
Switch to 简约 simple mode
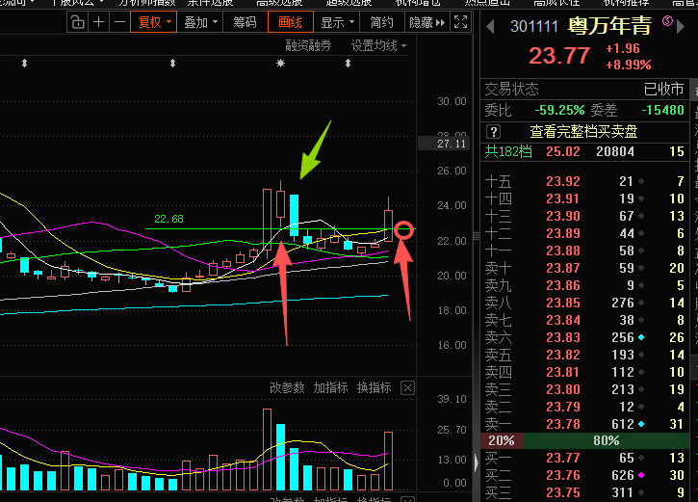tap(381, 22)
